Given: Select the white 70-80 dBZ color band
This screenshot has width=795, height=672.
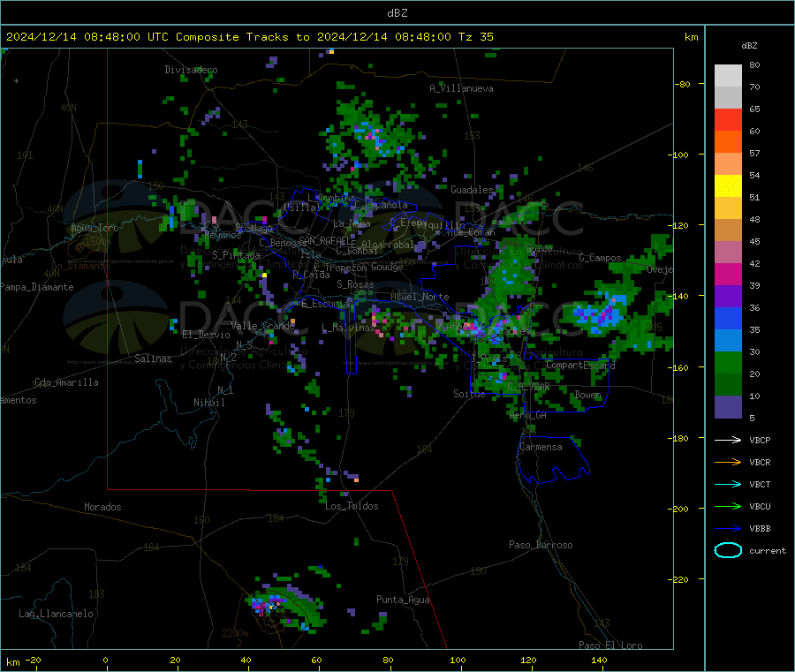Looking at the screenshot, I should [x=728, y=76].
